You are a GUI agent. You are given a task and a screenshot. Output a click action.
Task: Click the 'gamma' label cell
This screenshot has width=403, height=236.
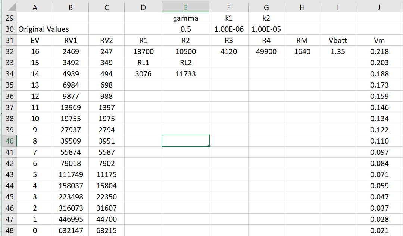[185, 18]
